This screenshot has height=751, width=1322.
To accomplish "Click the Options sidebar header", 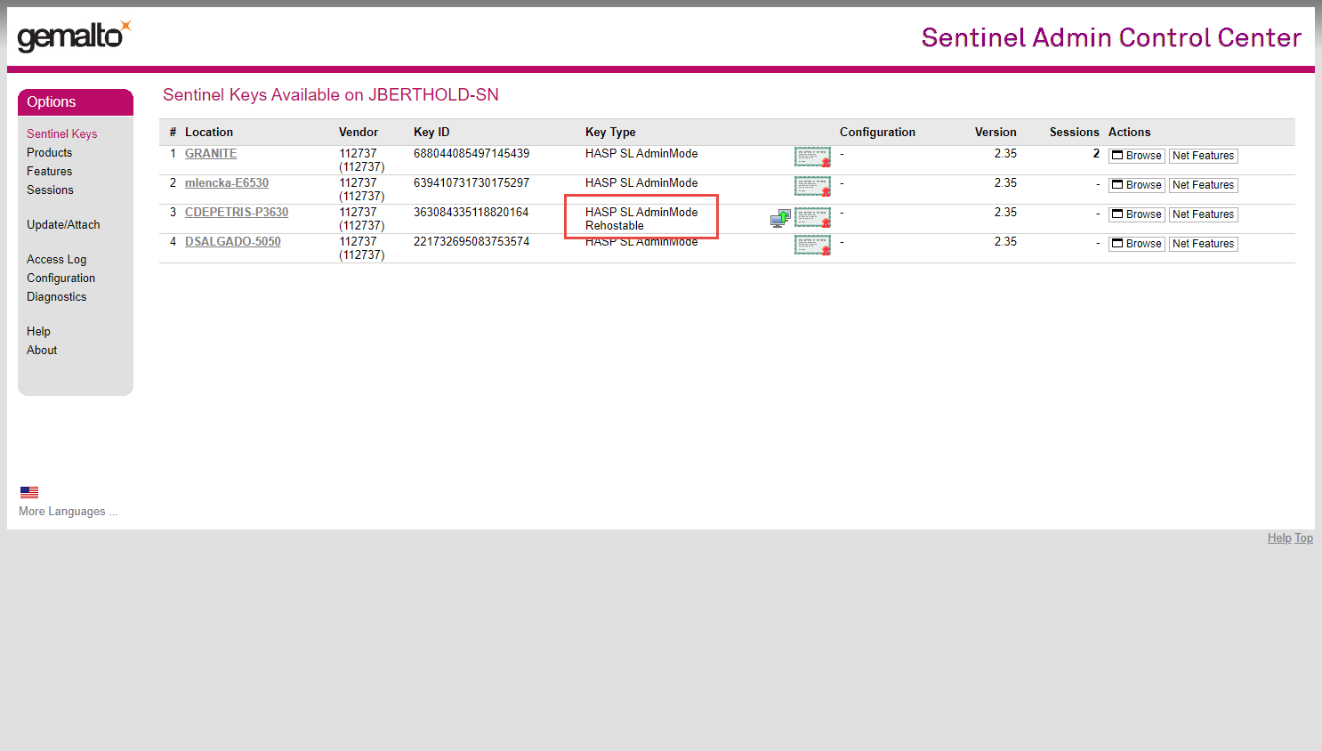I will click(x=76, y=101).
